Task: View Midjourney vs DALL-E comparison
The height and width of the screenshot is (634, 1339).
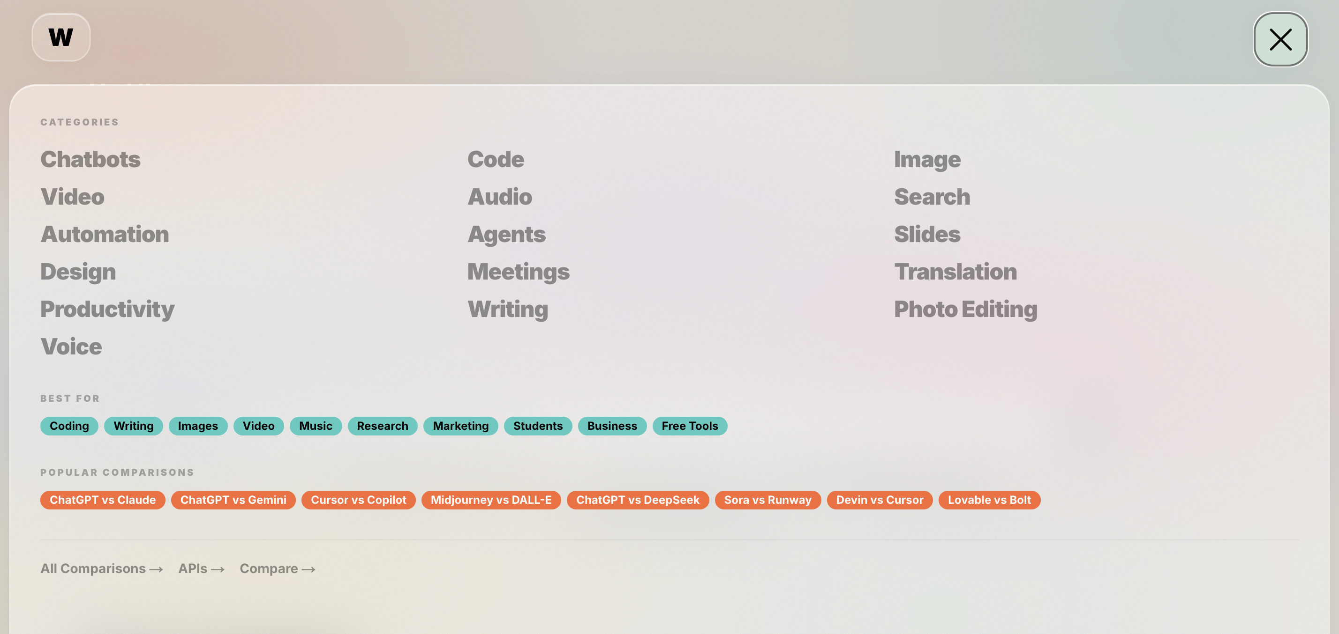Action: [x=491, y=500]
